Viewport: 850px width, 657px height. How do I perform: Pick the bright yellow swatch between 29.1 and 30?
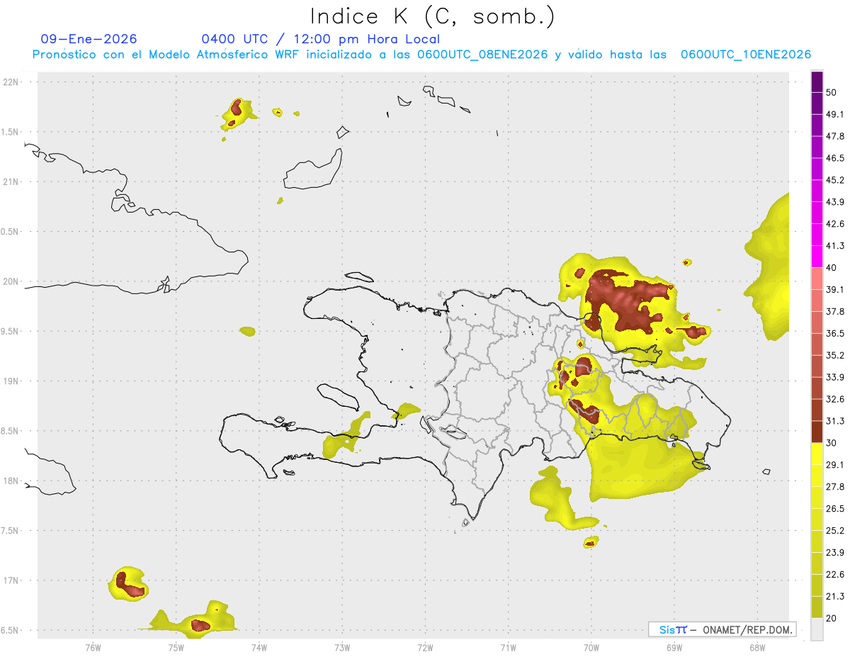(x=817, y=454)
